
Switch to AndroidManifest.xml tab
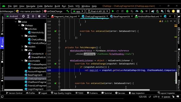click(148, 16)
